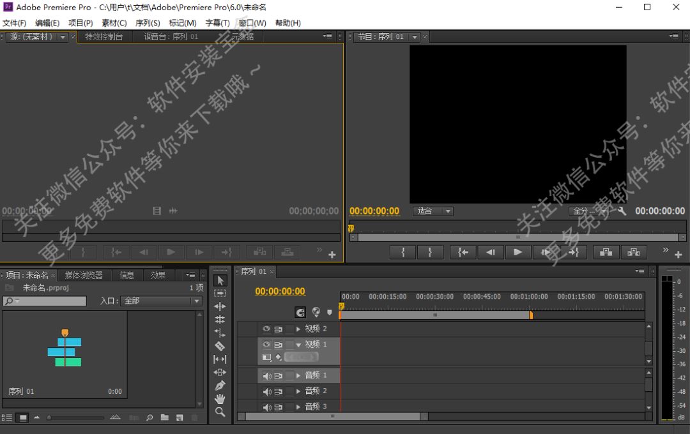The image size is (690, 434).
Task: Toggle sync lock on 音频 1 track
Action: pos(278,376)
